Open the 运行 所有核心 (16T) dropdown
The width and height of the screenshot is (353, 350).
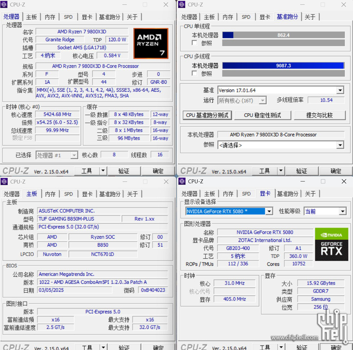point(263,100)
